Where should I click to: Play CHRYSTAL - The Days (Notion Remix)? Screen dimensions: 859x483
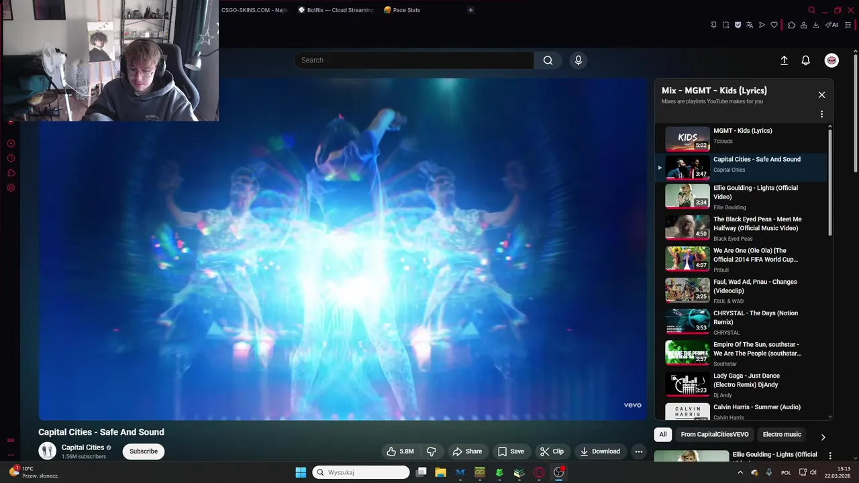pyautogui.click(x=742, y=322)
